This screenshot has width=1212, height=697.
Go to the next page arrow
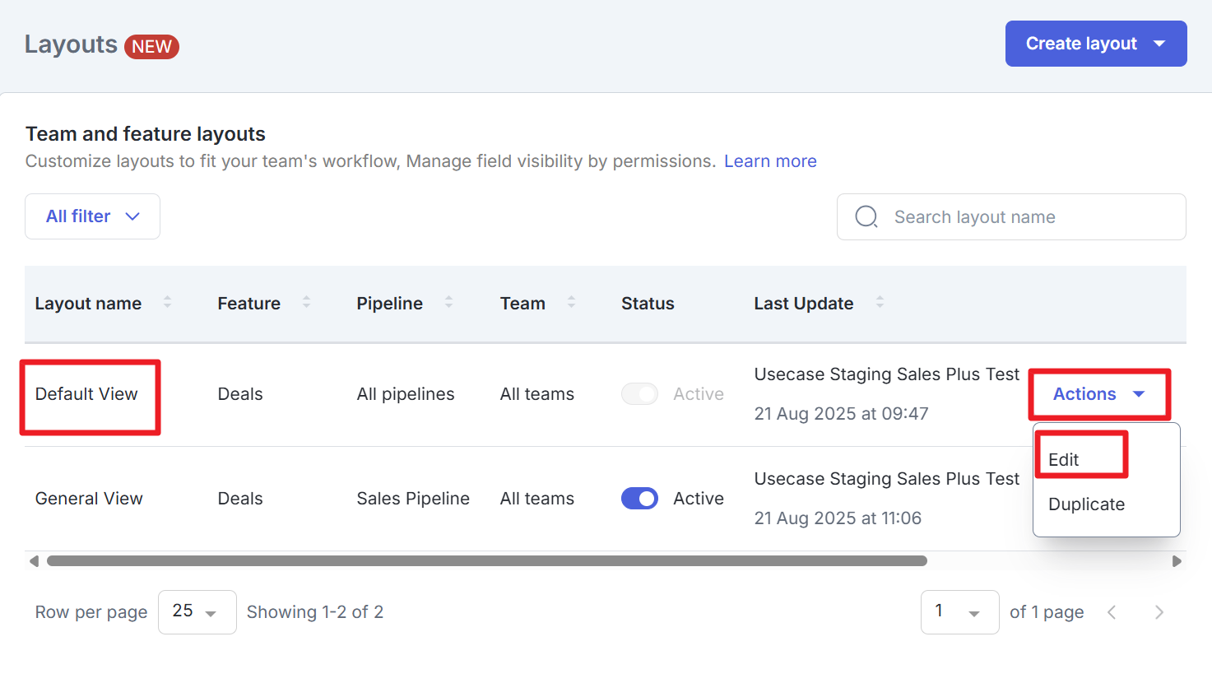[x=1159, y=612]
